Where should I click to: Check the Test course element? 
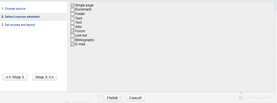coord(72,23)
